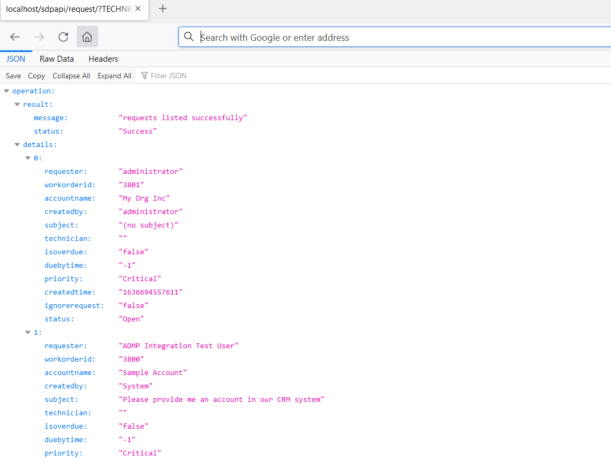Viewport: 611px width, 463px height.
Task: Open the Headers tab
Action: (x=104, y=59)
